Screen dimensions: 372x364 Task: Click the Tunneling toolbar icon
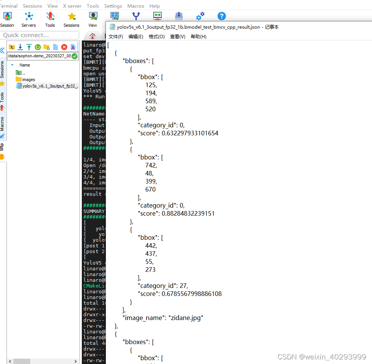(x=157, y=16)
